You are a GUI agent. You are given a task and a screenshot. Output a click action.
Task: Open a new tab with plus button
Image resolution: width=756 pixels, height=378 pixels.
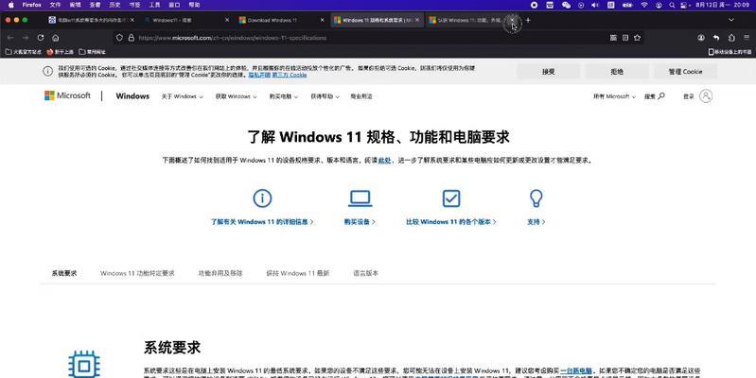[527, 20]
